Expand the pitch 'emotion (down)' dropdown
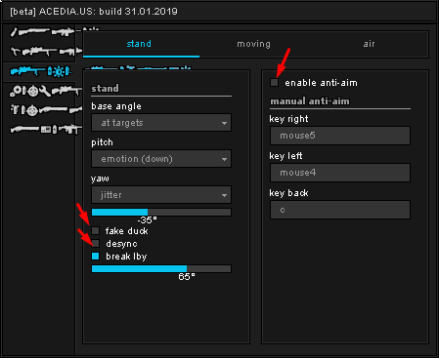 tap(161, 159)
